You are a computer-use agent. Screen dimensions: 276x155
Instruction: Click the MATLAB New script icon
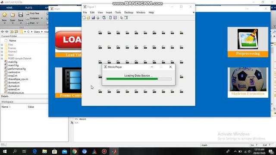pyautogui.click(x=4, y=15)
